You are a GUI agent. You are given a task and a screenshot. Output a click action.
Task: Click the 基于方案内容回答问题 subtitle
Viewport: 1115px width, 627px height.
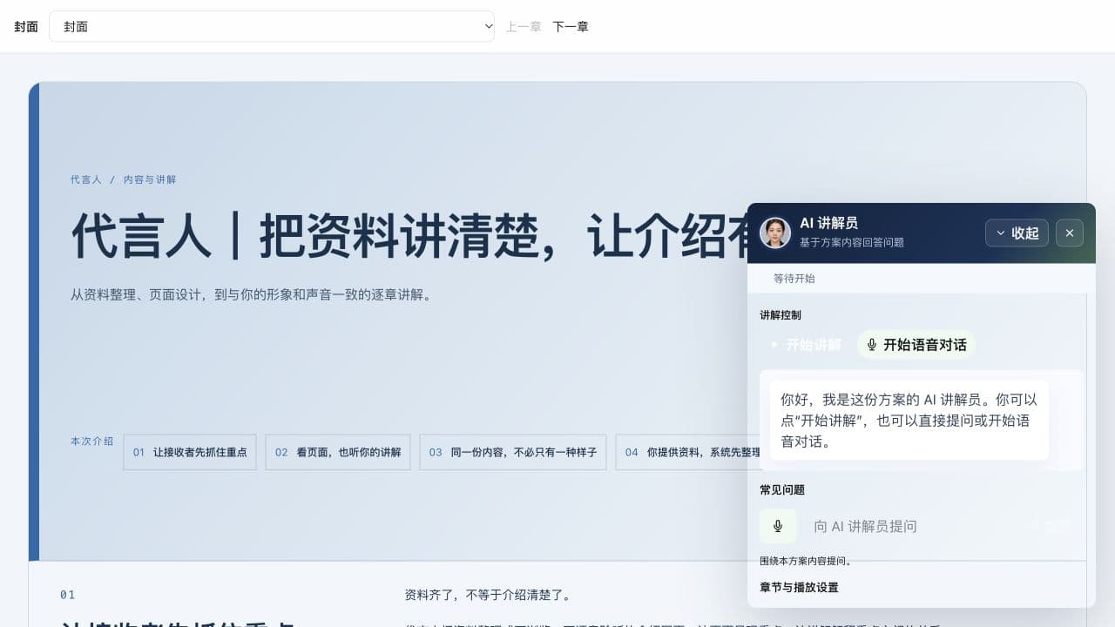pyautogui.click(x=852, y=242)
